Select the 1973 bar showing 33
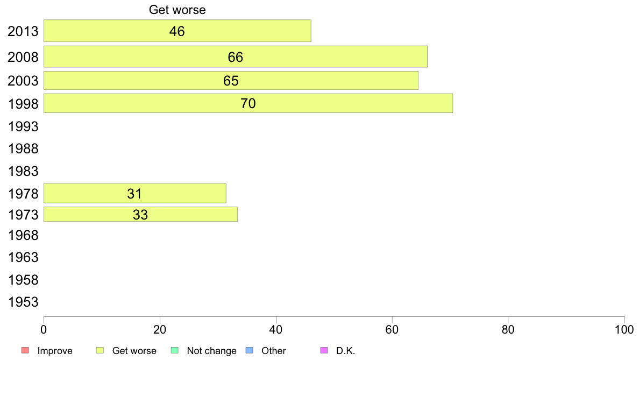 140,215
